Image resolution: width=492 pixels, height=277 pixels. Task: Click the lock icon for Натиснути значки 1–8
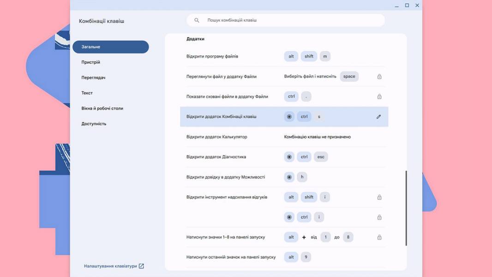(x=379, y=237)
